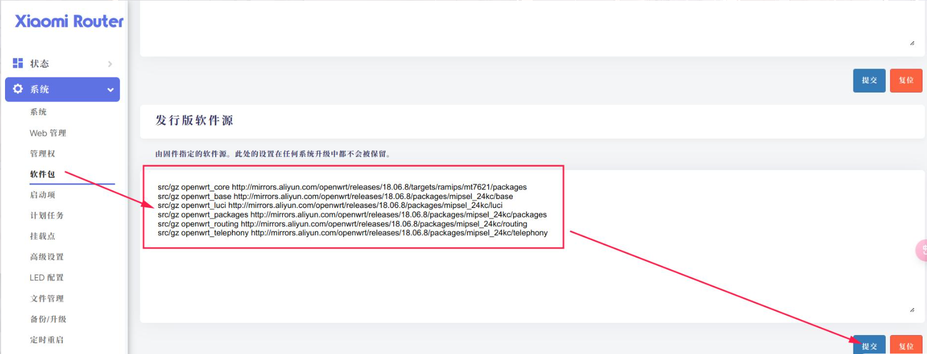Click the openwrt_routing source line
Viewport: 927px width, 354px height.
click(342, 224)
